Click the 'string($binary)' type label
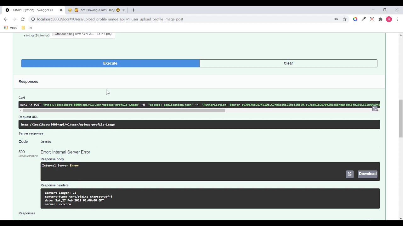 pos(37,35)
